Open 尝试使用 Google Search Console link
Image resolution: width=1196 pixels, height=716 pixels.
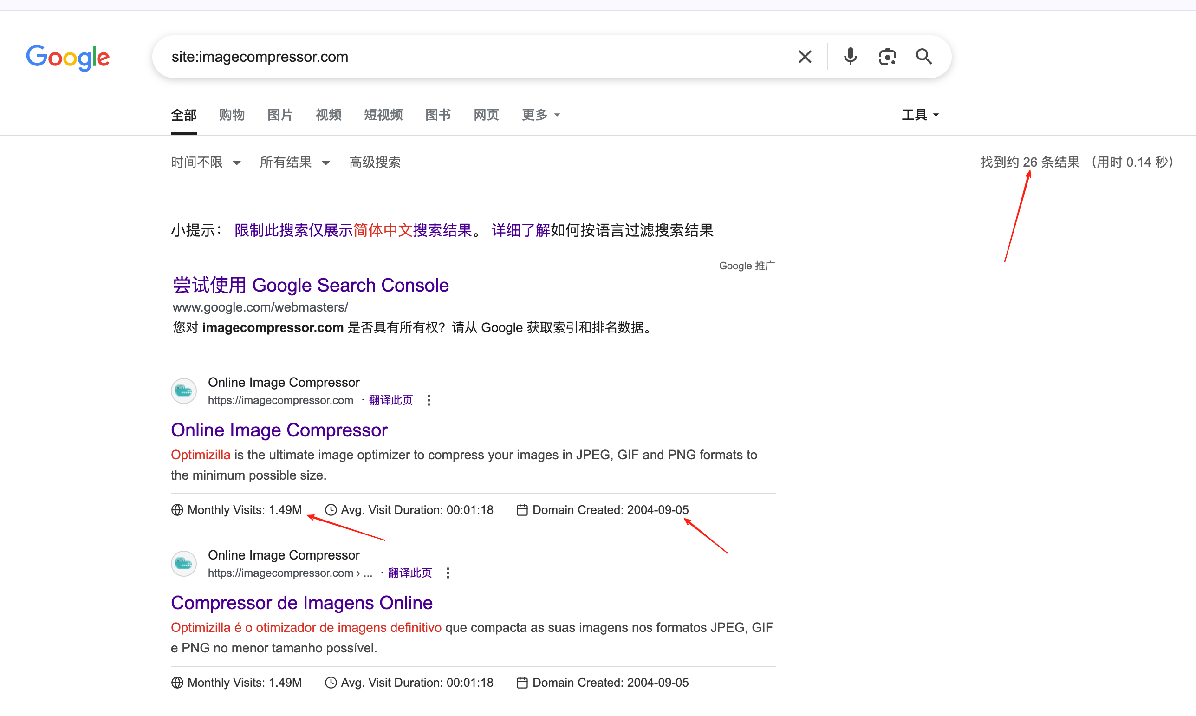[x=311, y=285]
